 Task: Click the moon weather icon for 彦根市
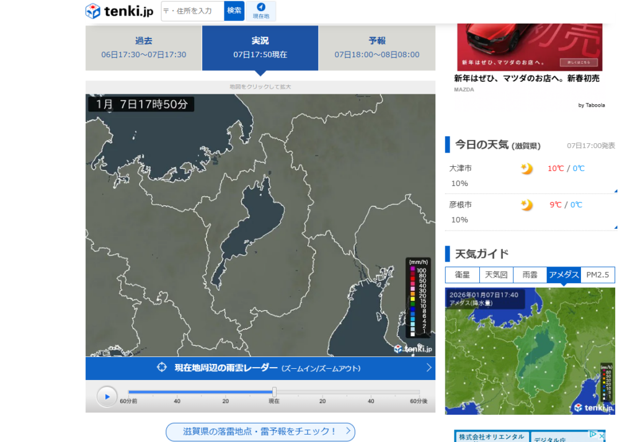click(x=526, y=205)
